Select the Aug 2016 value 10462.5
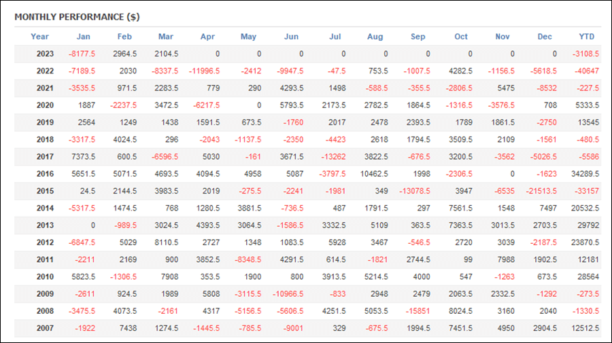 374,174
